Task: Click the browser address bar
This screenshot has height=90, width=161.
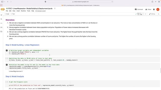Action: [80, 2]
